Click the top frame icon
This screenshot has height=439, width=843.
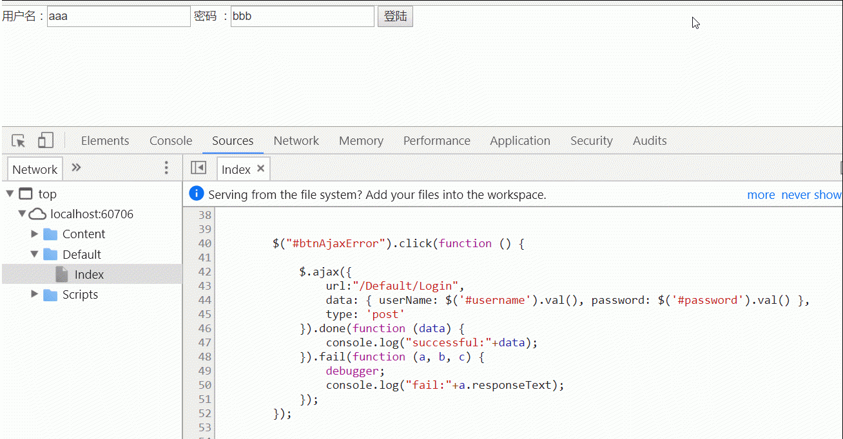pos(26,193)
